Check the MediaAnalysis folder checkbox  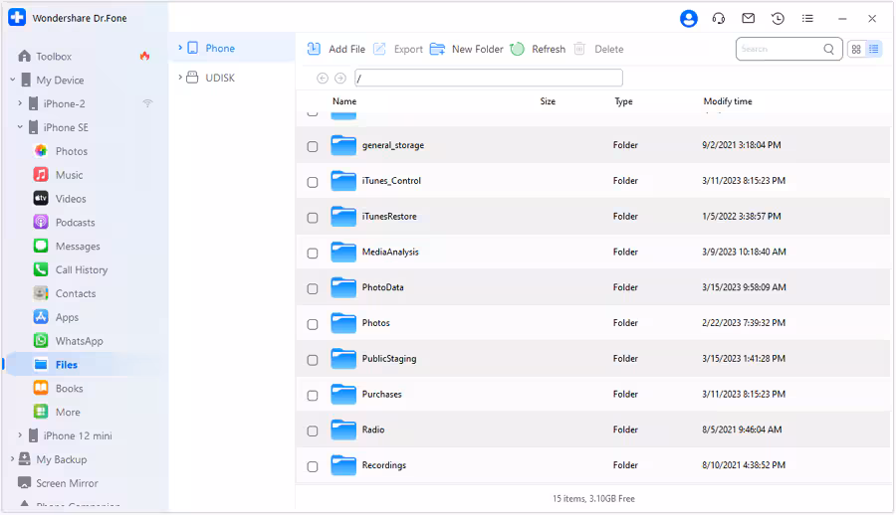tap(313, 253)
